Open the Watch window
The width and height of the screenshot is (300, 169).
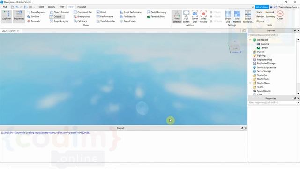101,12
